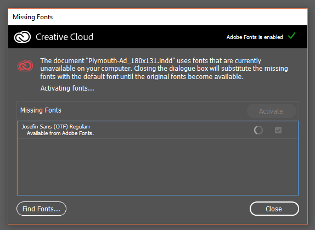The height and width of the screenshot is (230, 315).
Task: Select the Josefin Sans (OTF) Regular row
Action: pos(157,130)
